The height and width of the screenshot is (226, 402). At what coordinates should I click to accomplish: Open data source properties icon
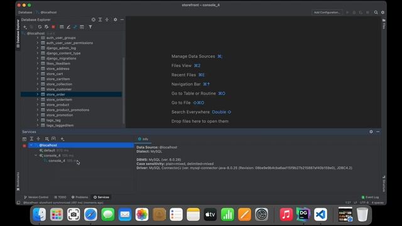[46, 27]
